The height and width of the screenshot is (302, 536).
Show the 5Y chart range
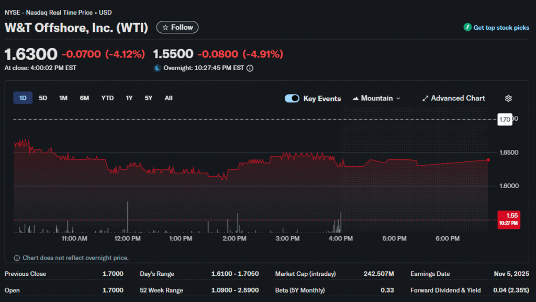[149, 98]
